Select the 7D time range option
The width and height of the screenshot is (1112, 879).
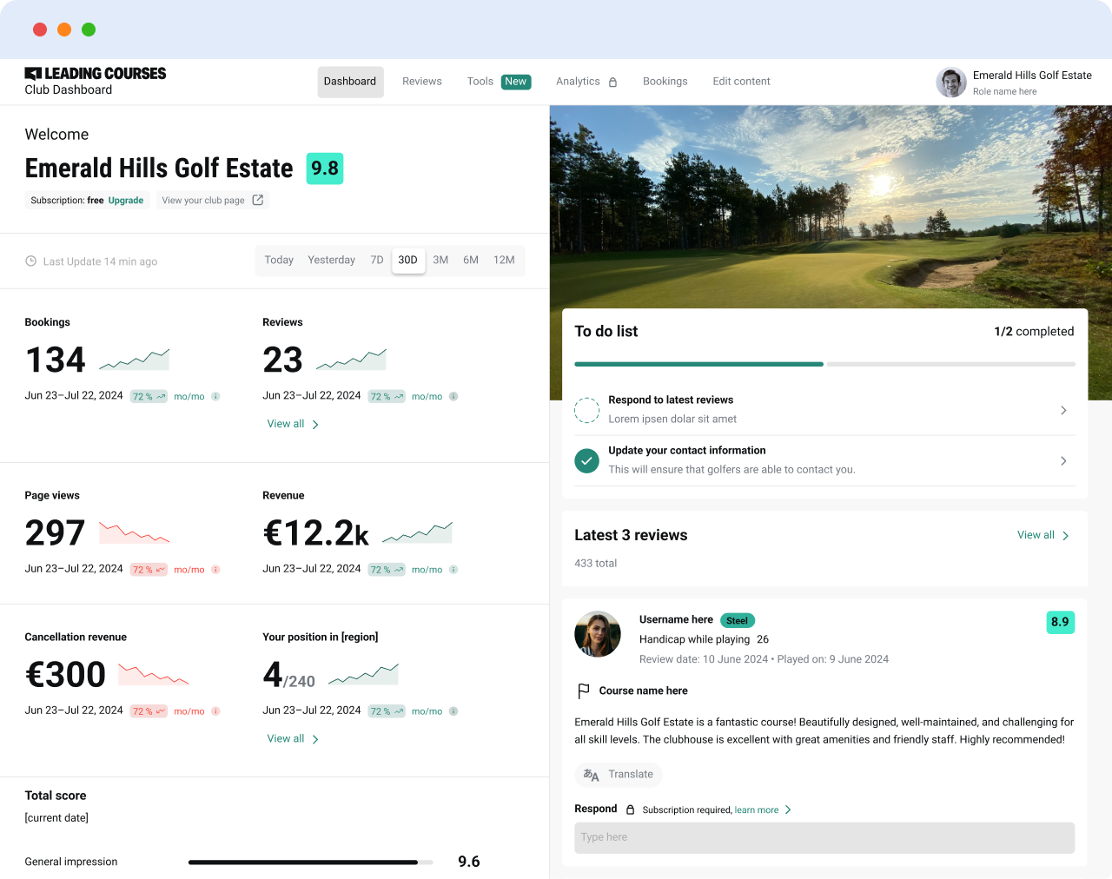click(377, 260)
